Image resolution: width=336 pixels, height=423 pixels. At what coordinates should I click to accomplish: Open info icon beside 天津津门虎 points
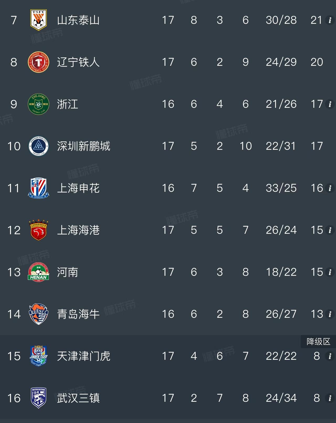(x=330, y=356)
